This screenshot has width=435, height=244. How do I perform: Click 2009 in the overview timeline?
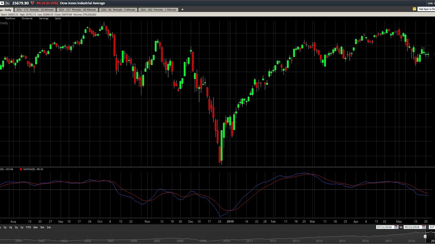[203, 241]
